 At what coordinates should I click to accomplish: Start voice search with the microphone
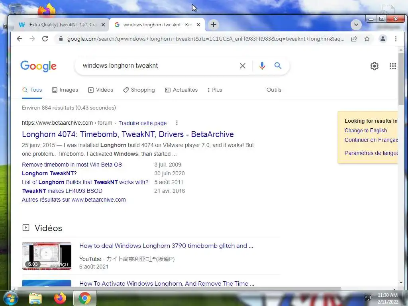(262, 66)
